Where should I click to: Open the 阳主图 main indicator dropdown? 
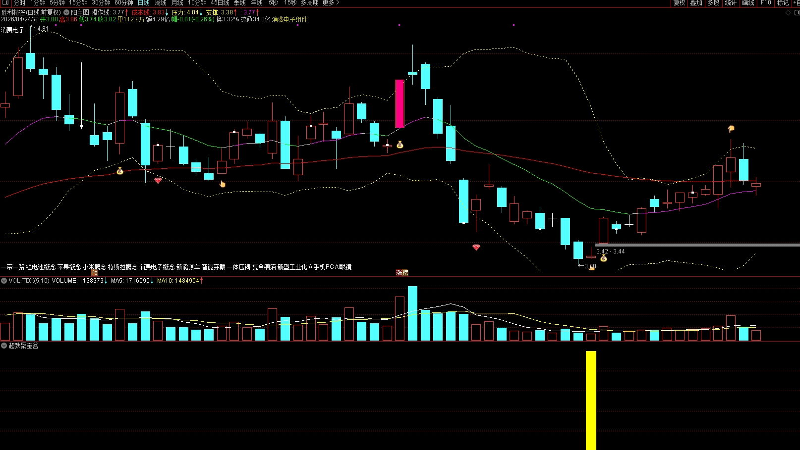click(66, 12)
